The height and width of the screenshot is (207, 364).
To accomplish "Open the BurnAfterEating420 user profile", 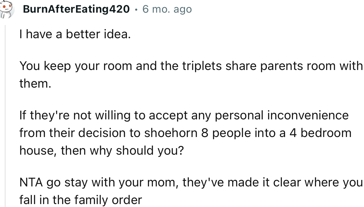I will click(x=76, y=9).
